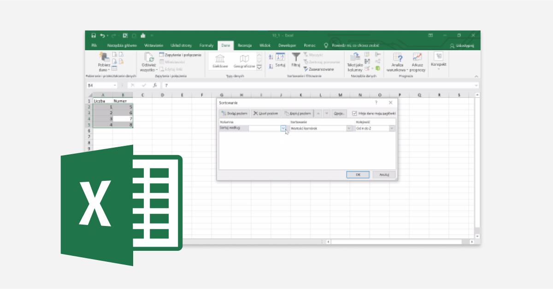Click the OK button in Sortowanie dialog

tap(358, 174)
